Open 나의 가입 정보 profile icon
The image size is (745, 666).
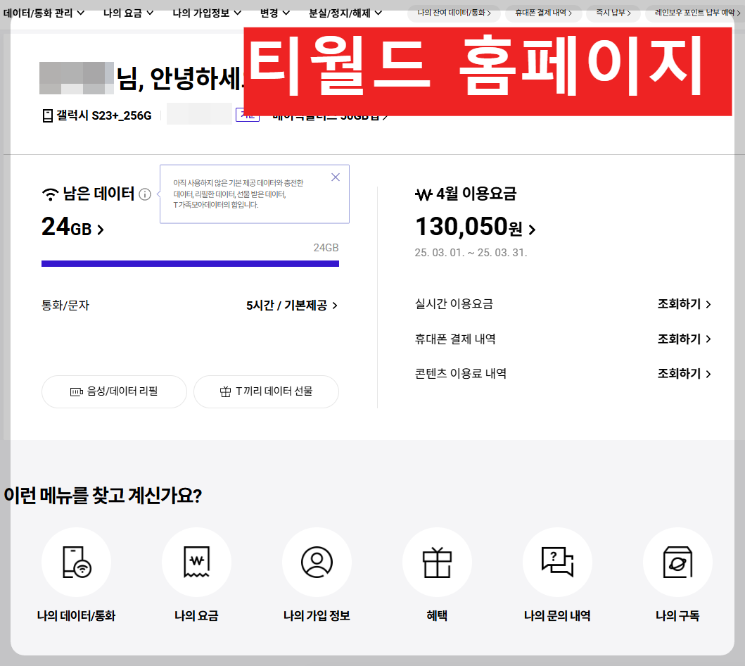point(317,562)
